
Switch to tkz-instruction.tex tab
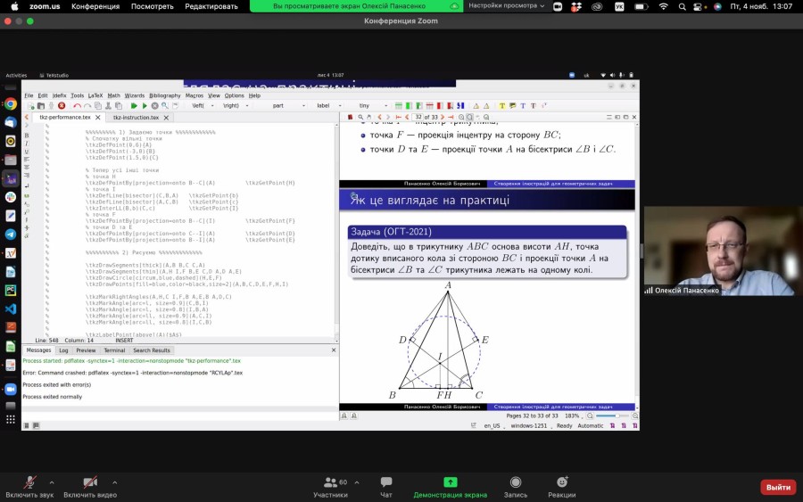tap(136, 118)
